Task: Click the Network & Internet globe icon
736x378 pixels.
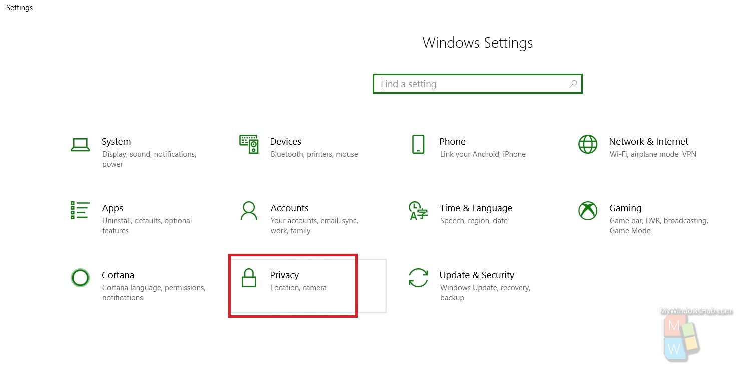Action: (588, 144)
